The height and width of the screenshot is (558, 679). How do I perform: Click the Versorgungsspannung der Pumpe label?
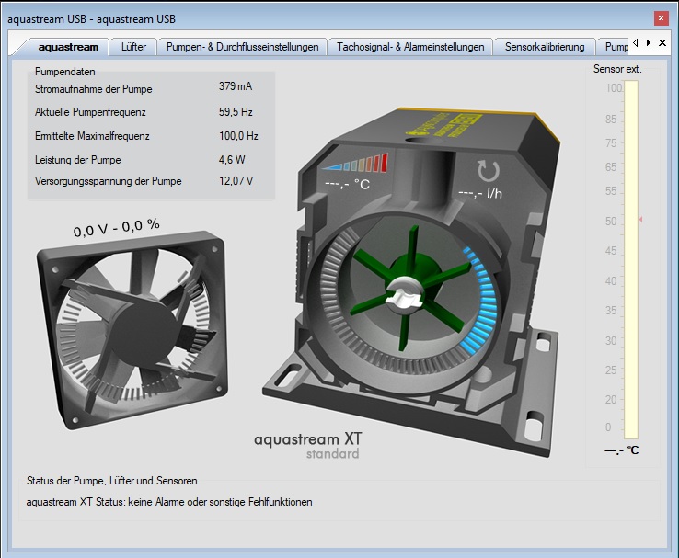coord(109,181)
